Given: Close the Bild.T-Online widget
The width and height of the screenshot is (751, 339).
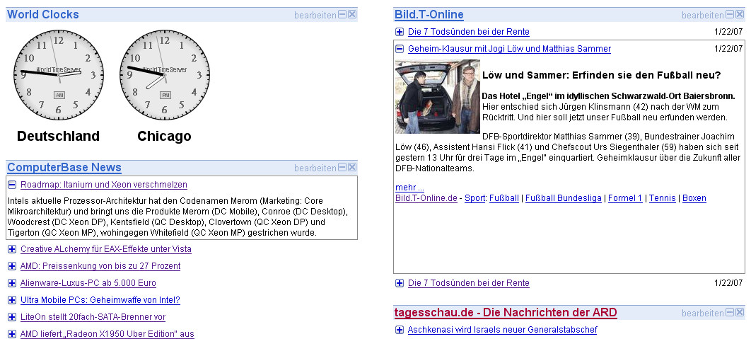Looking at the screenshot, I should 740,14.
